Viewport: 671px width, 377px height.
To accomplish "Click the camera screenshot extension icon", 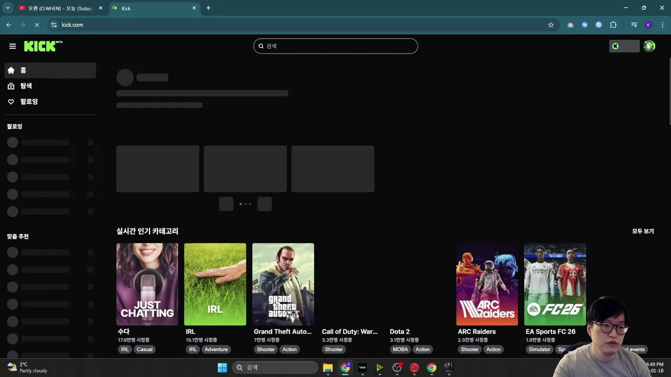I will pos(570,25).
